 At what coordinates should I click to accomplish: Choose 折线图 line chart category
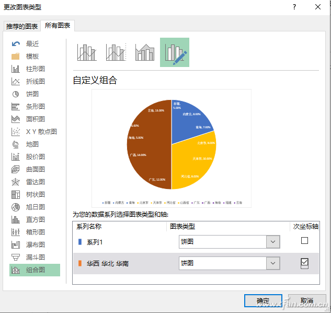point(35,81)
